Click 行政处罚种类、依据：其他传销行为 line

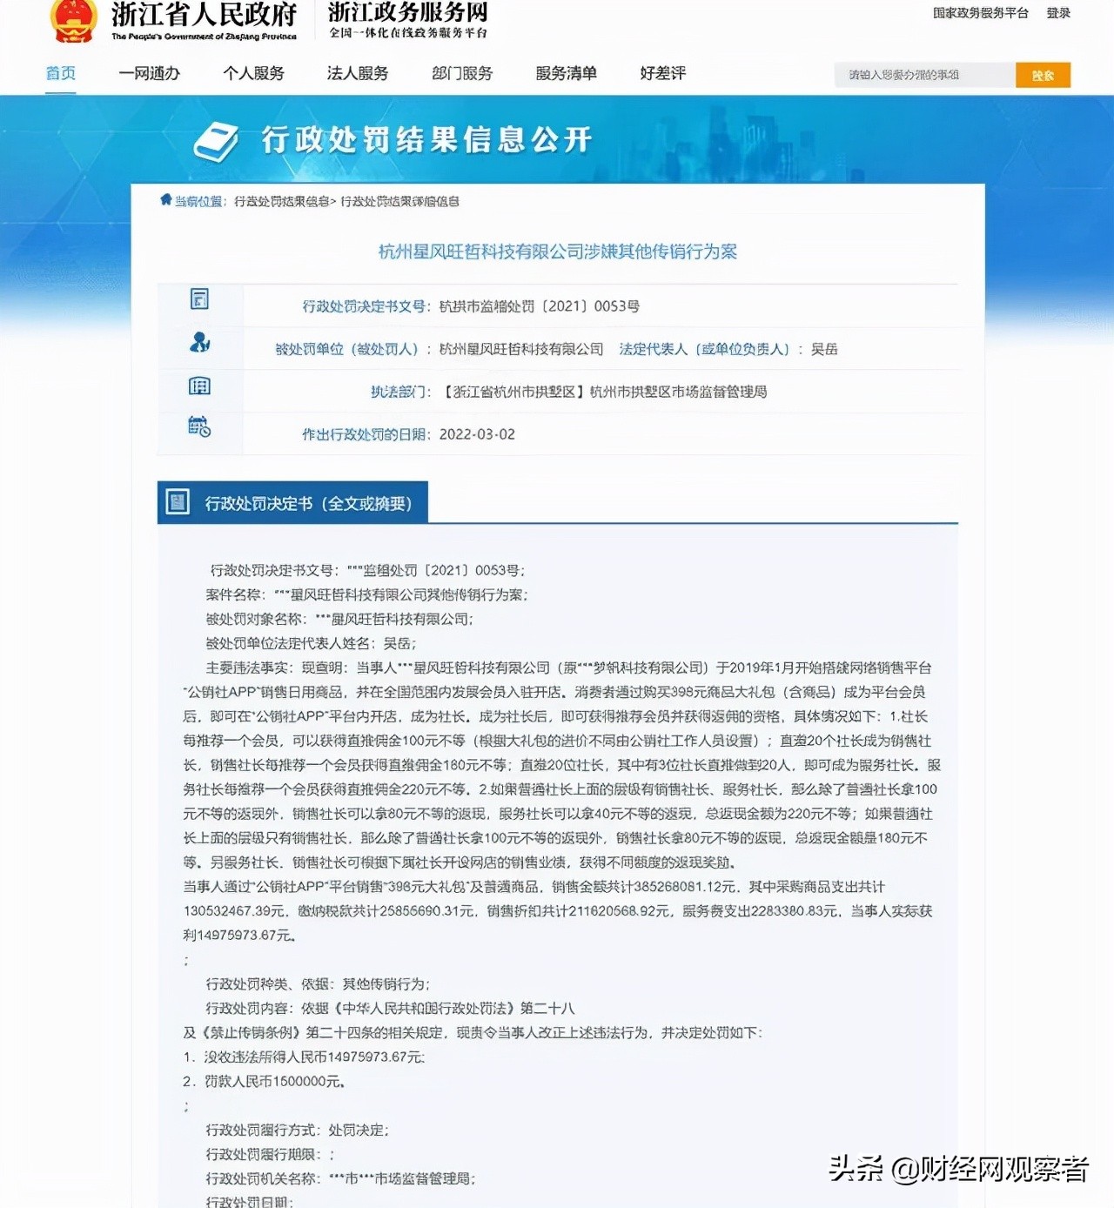click(x=318, y=983)
